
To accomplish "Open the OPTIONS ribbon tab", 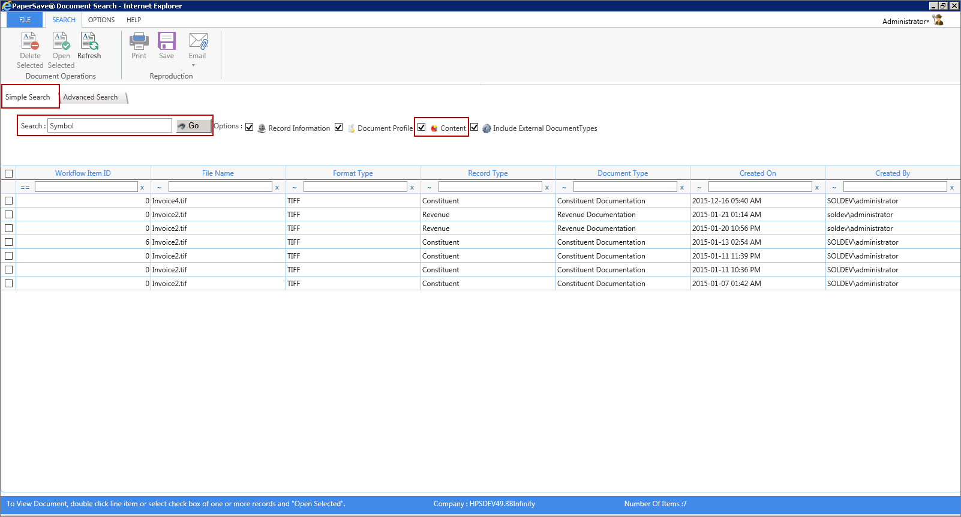I will click(x=101, y=20).
